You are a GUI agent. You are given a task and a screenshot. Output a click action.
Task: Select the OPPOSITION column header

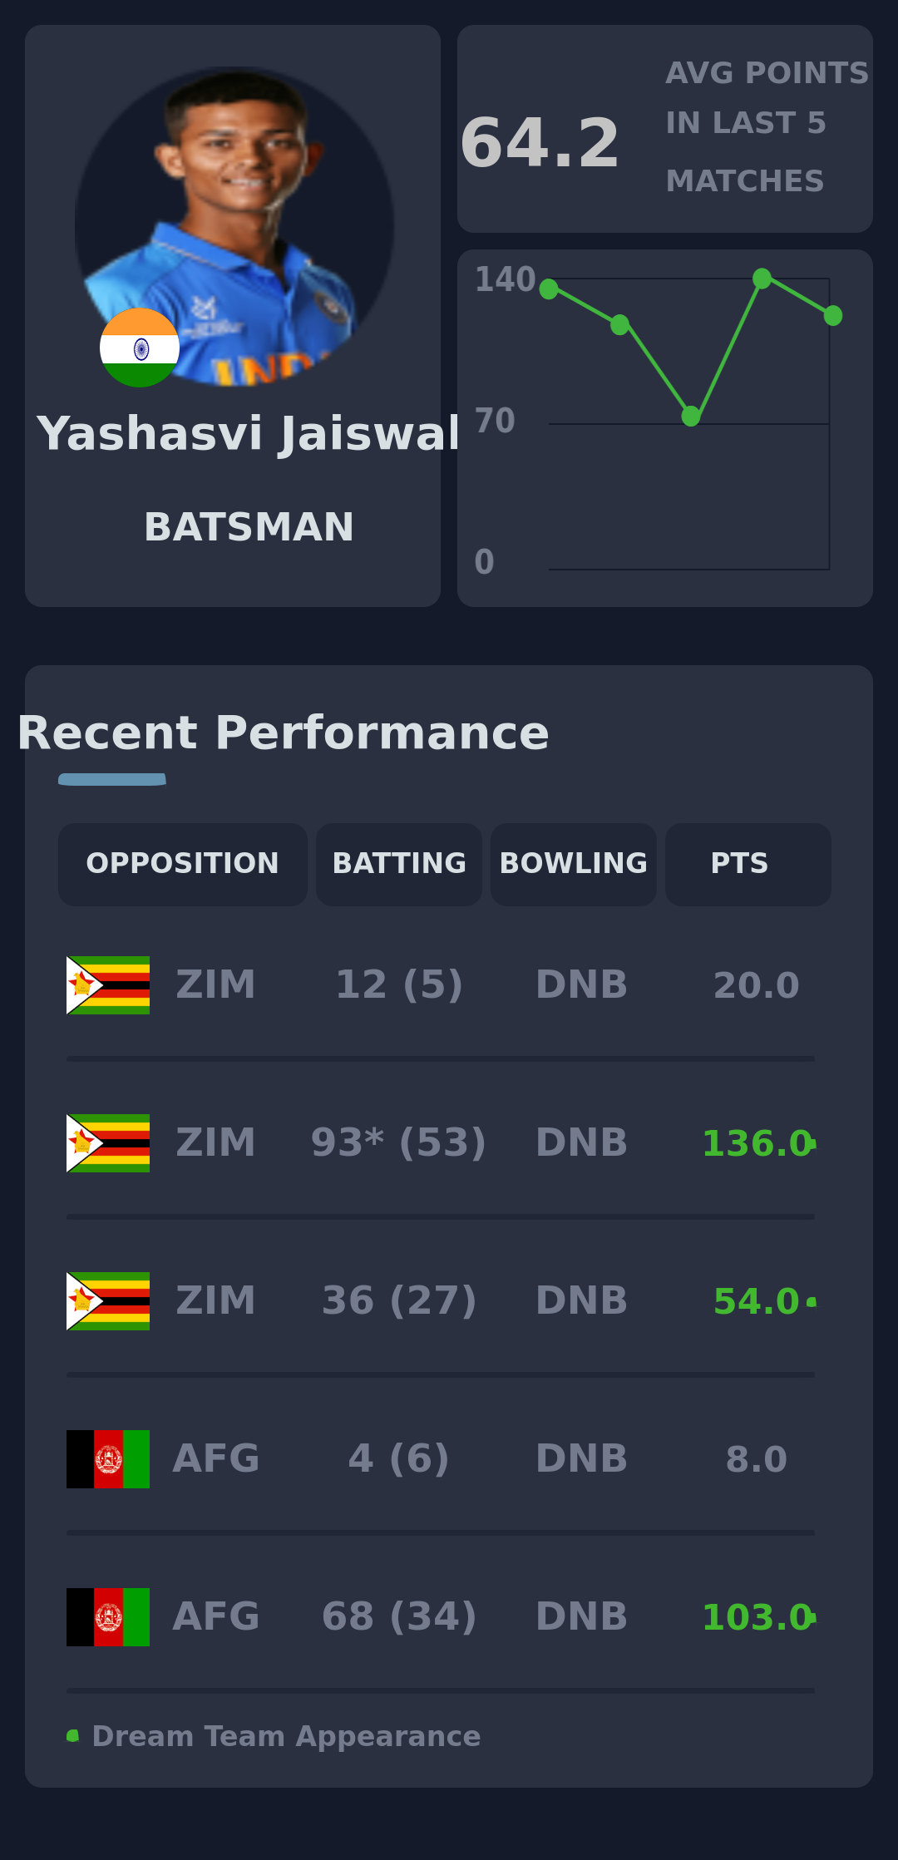pyautogui.click(x=183, y=865)
